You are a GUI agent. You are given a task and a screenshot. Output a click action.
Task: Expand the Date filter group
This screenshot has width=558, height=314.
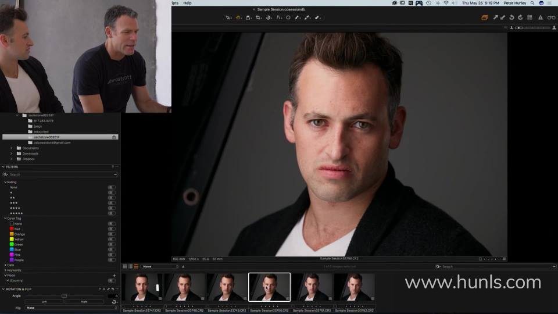point(5,265)
